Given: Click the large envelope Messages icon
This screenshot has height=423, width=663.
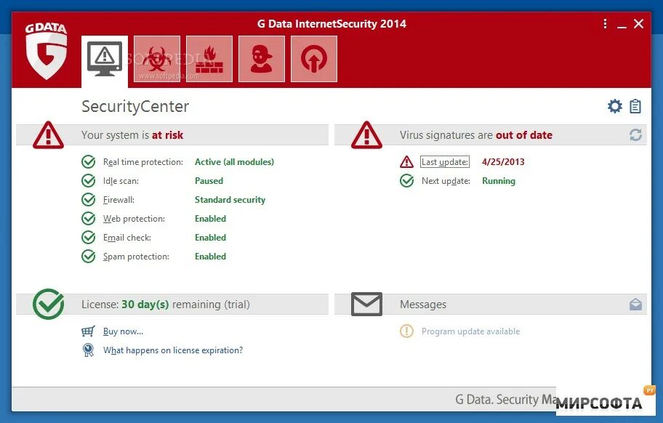Looking at the screenshot, I should [366, 304].
